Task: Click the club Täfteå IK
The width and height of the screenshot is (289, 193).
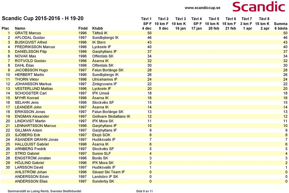Action: (100, 33)
